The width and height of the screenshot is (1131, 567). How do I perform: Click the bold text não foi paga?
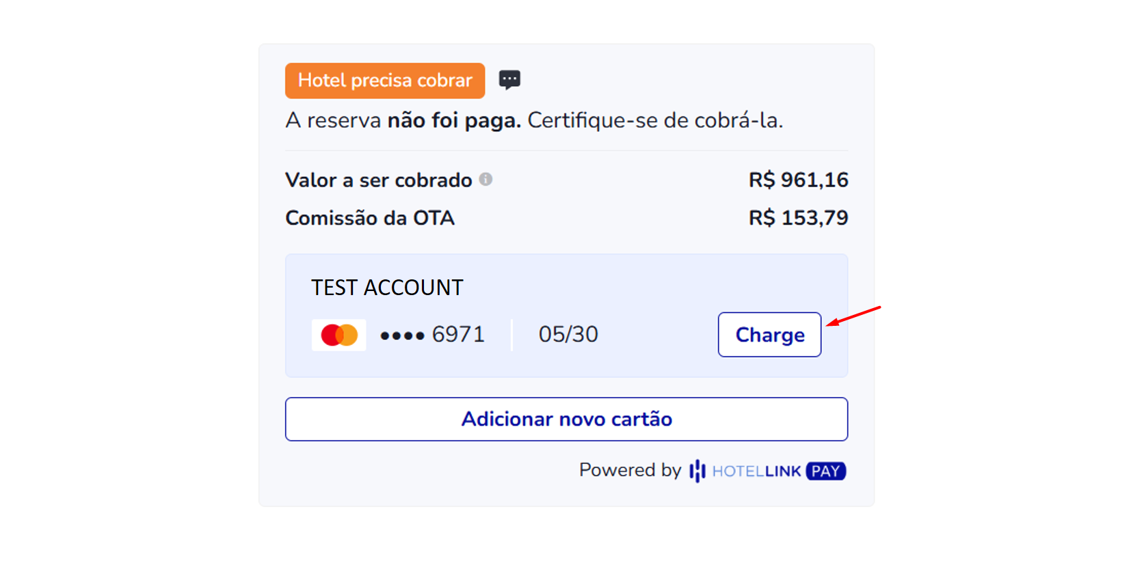click(x=454, y=120)
